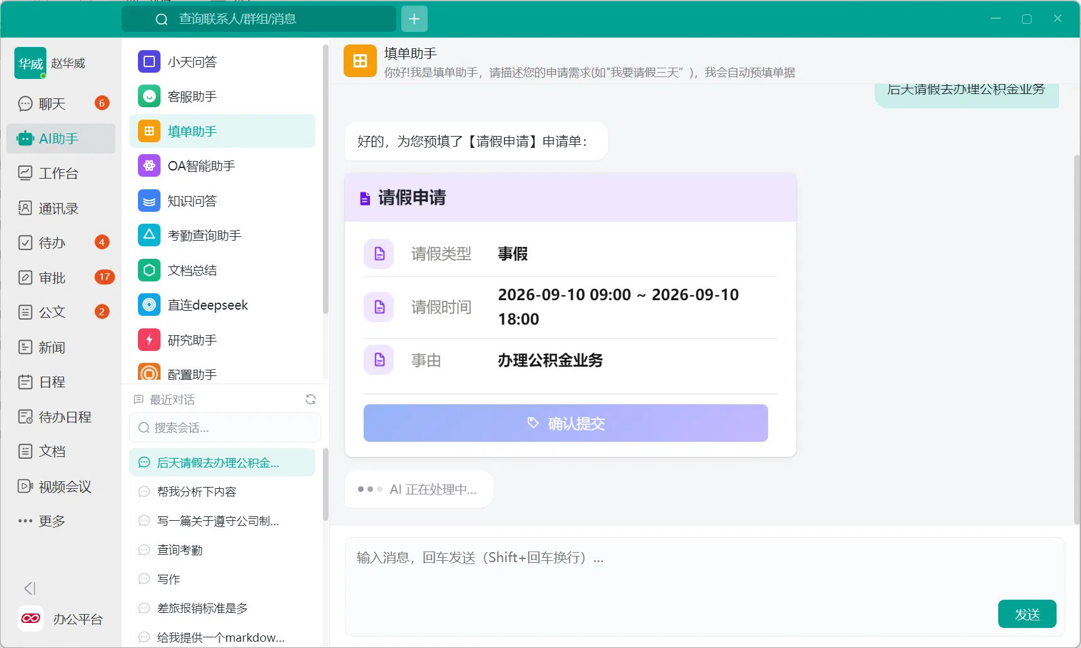This screenshot has height=648, width=1081.
Task: Open conversation 写一篇关于遵守公司制...
Action: point(222,521)
